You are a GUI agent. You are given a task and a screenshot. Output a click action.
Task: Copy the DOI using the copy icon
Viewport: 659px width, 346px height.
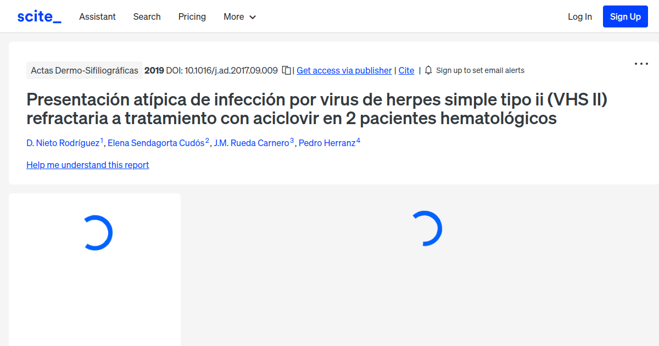pyautogui.click(x=286, y=70)
